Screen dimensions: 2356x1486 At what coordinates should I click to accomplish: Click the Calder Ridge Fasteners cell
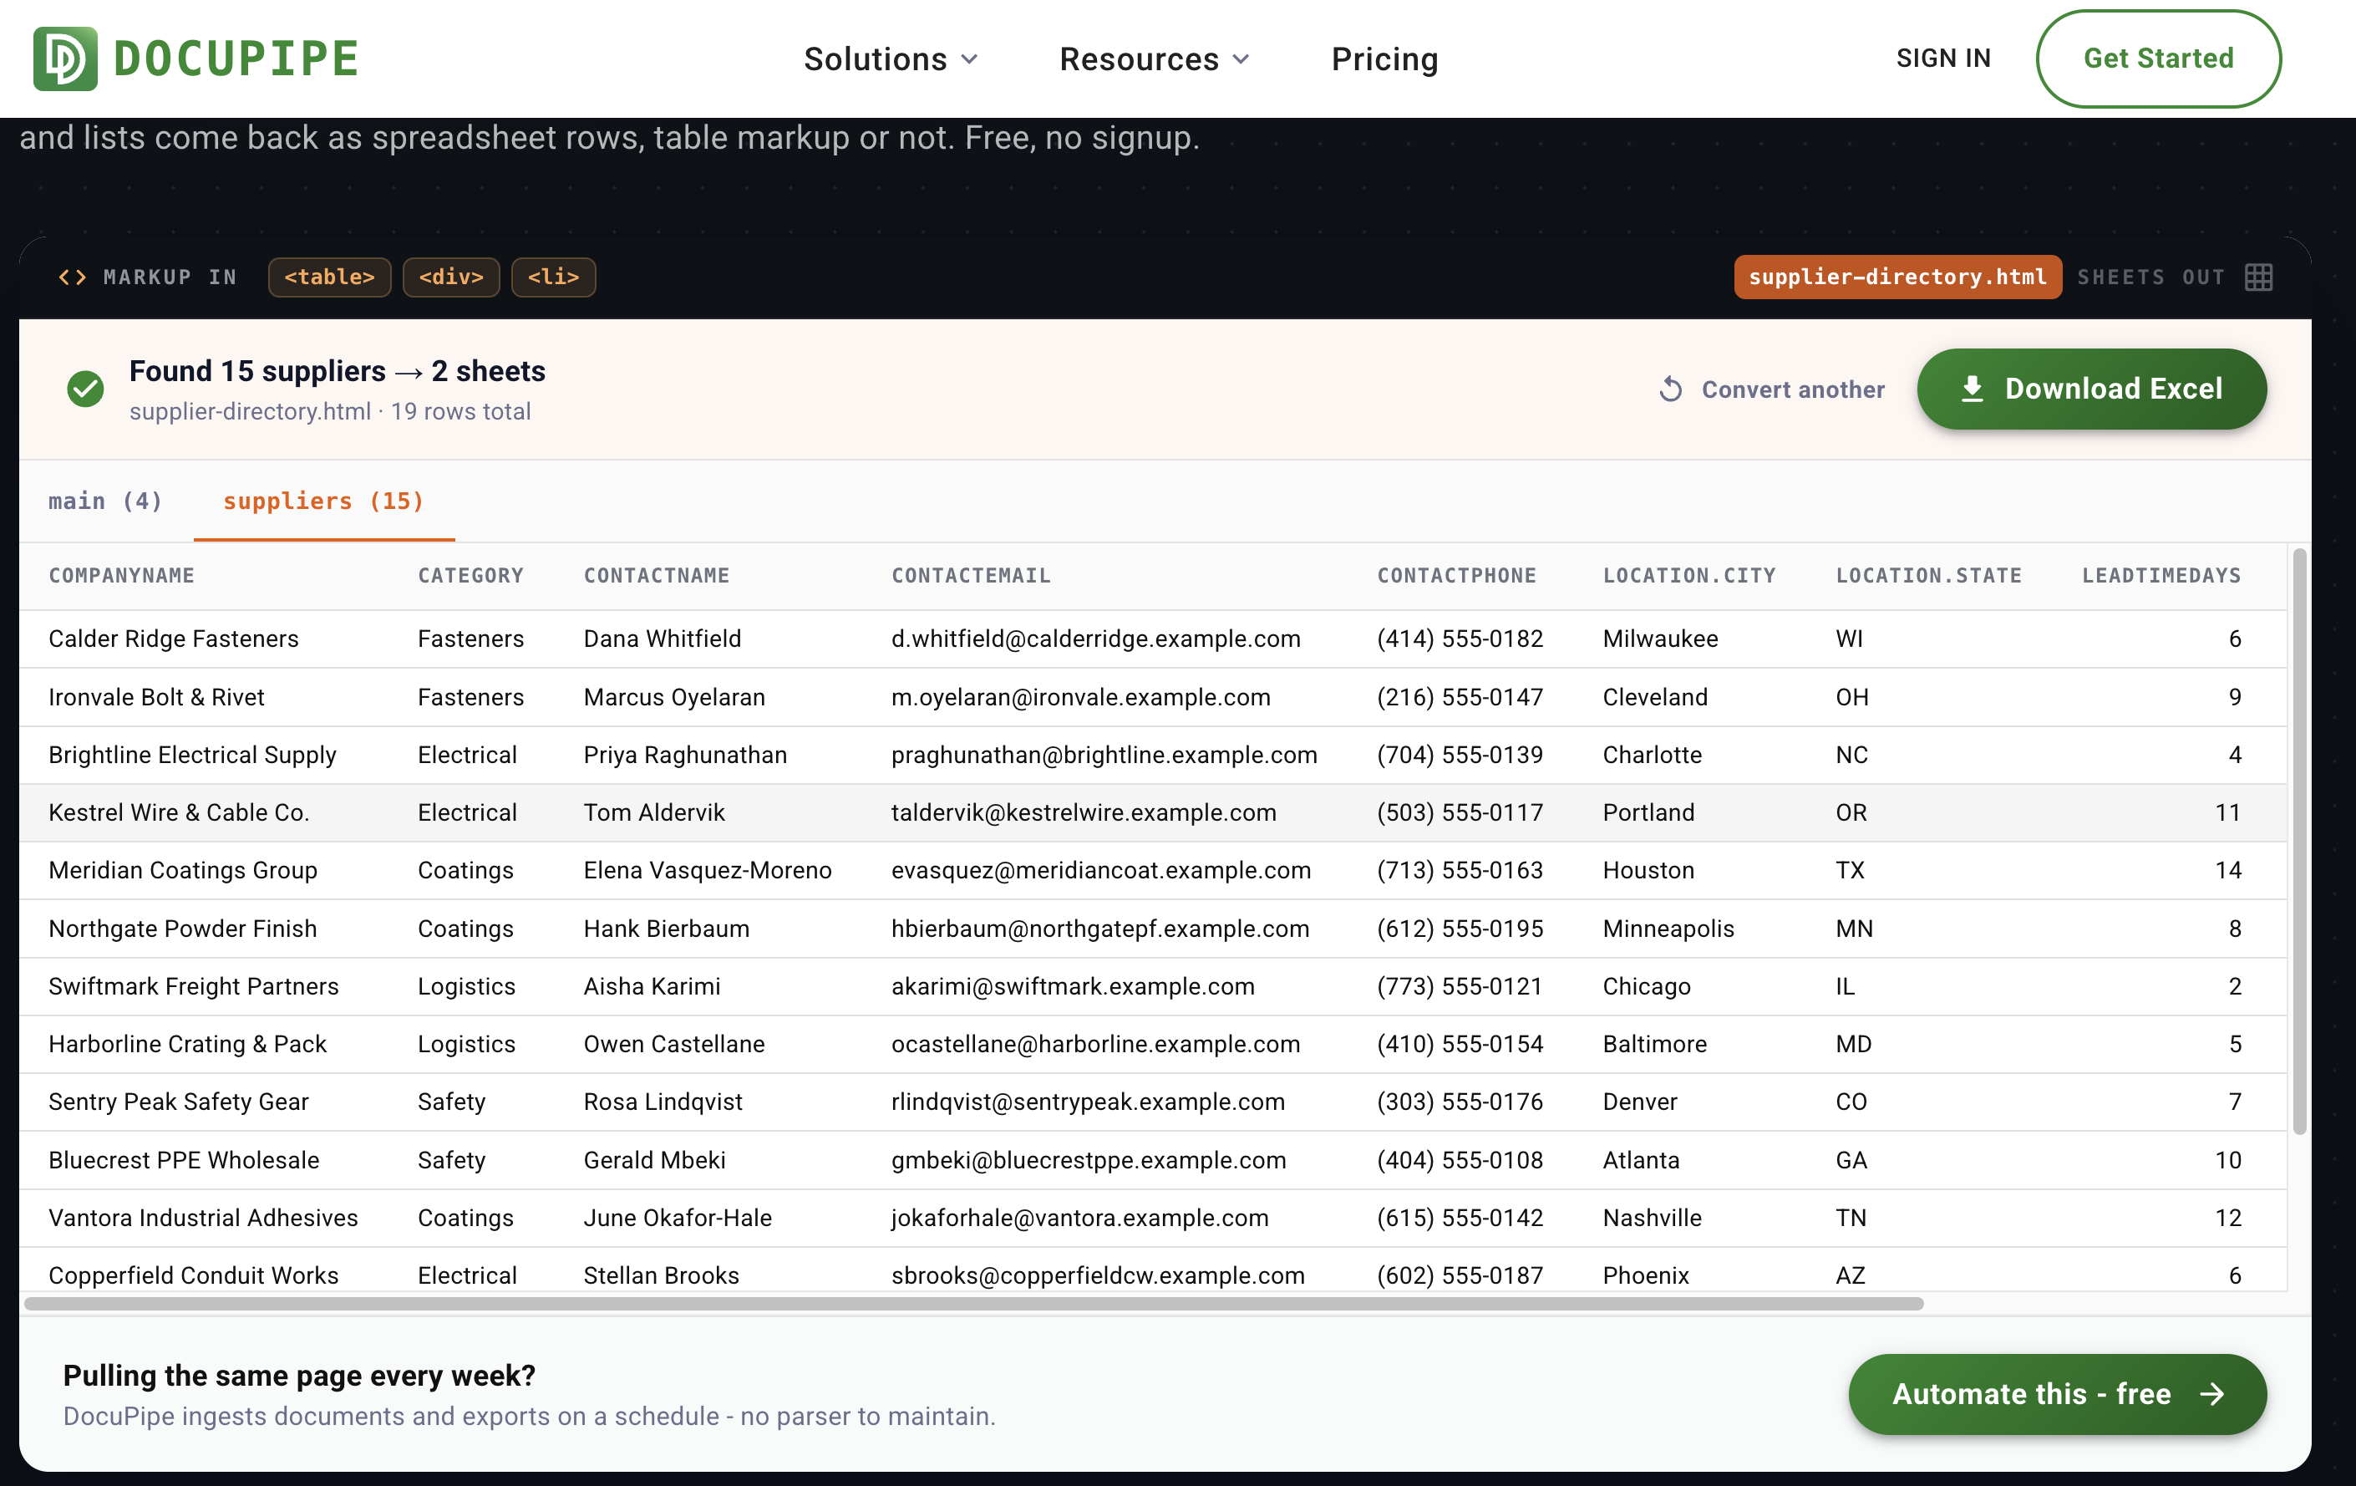(x=173, y=639)
